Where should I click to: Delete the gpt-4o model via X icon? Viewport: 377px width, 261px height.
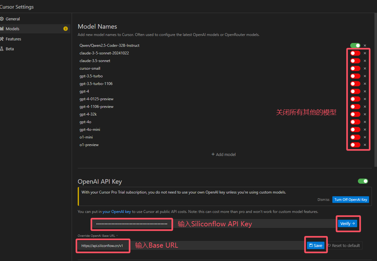pos(365,122)
